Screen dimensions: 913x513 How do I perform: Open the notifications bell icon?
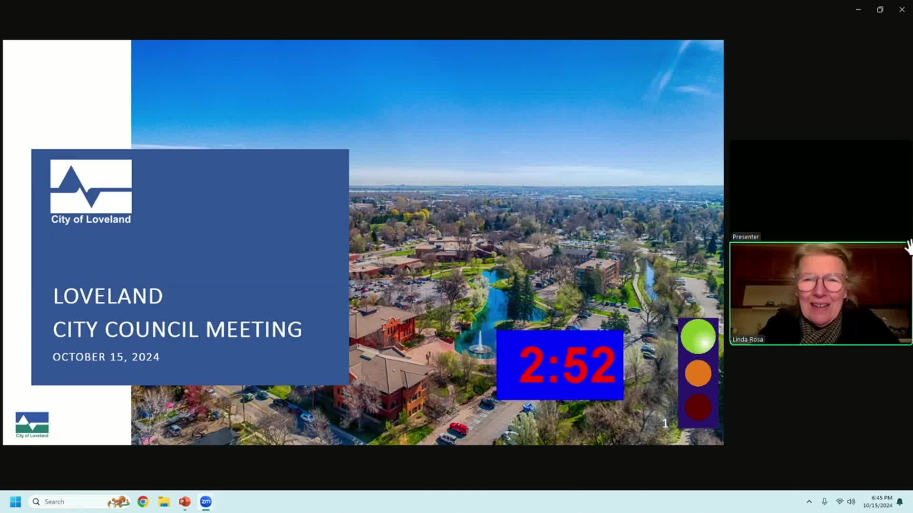point(900,502)
